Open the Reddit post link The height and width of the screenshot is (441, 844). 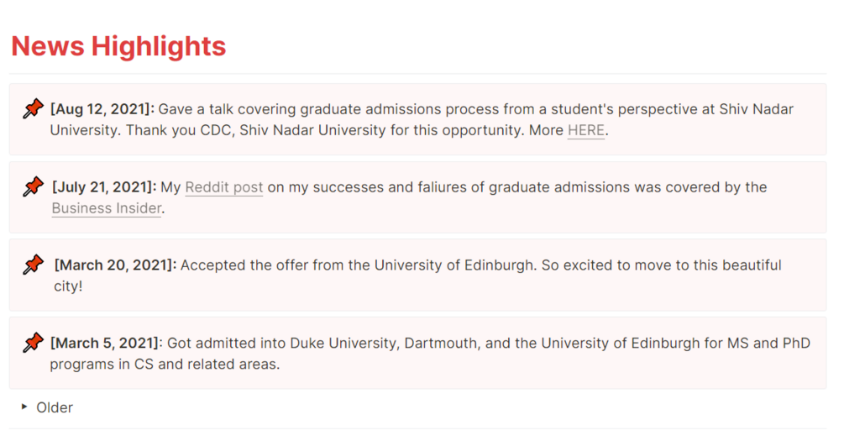pyautogui.click(x=224, y=187)
